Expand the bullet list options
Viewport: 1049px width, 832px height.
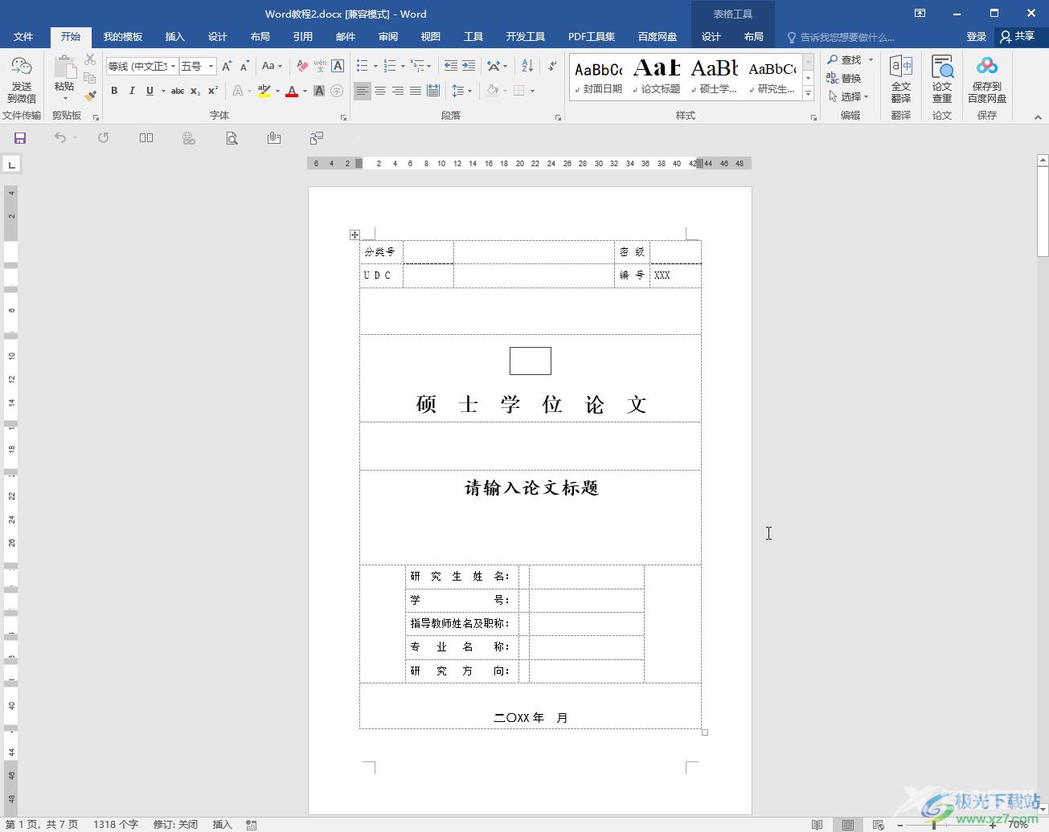(x=376, y=66)
